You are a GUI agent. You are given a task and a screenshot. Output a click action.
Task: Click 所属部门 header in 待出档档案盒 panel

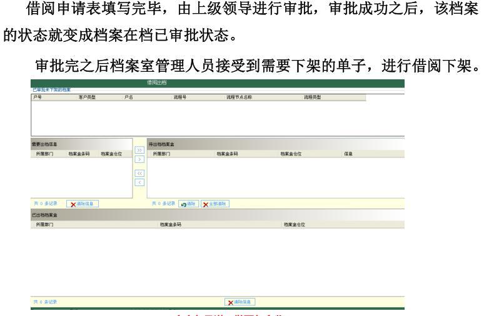point(161,154)
